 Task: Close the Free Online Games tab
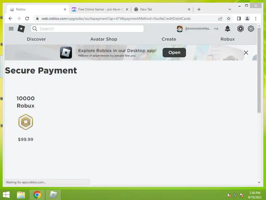pyautogui.click(x=127, y=9)
